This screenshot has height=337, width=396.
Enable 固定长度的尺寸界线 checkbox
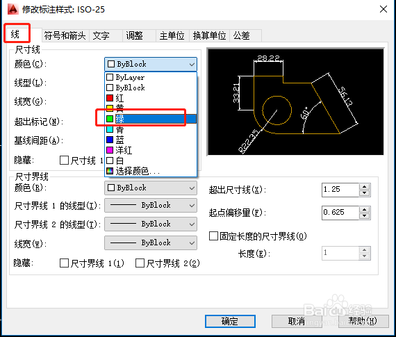point(214,236)
